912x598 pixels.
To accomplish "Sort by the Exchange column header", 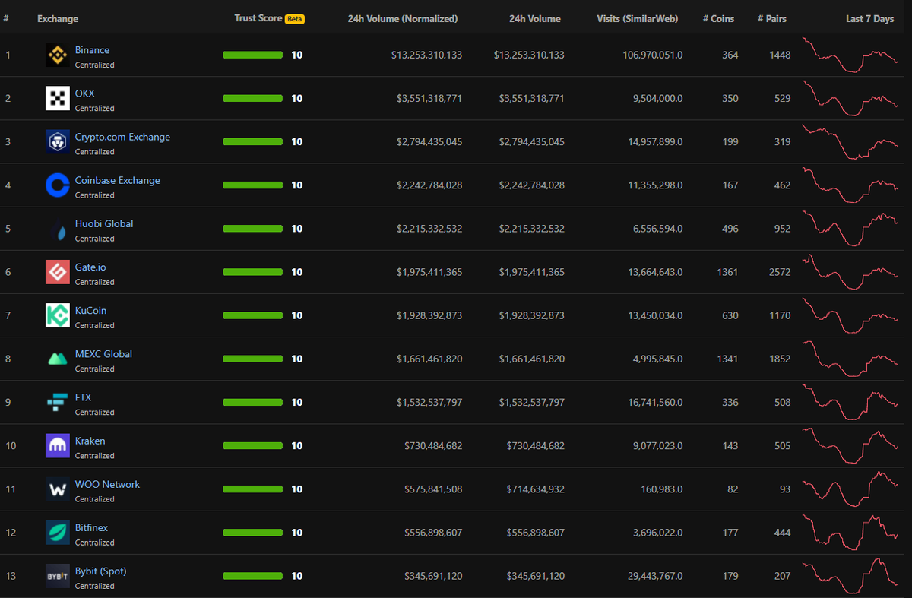I will coord(58,18).
